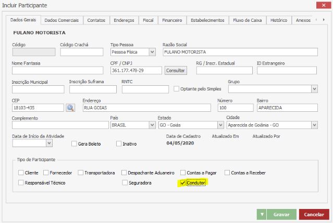Check the Transportadora participant type

[x=80, y=173]
